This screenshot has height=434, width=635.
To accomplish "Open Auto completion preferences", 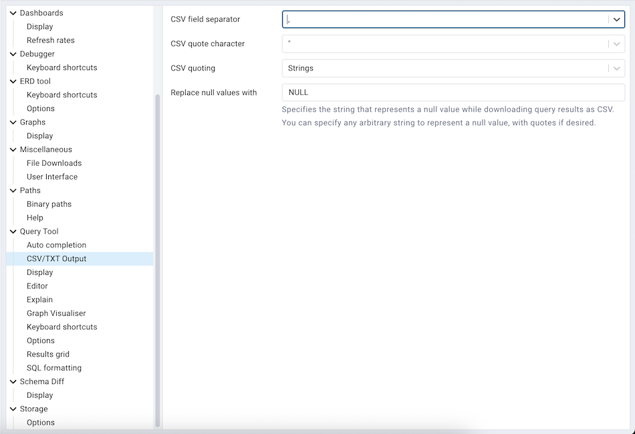I will click(56, 245).
